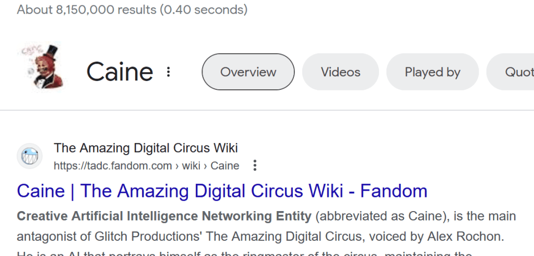Open the Caine Amazing Digital Circus Wiki link
Viewport: 534px width, 256px height.
pos(222,191)
